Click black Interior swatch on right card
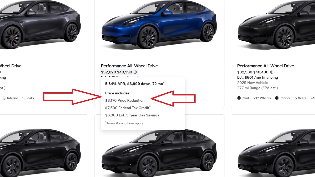Image resolution: width=315 pixels, height=177 pixels. point(277,98)
